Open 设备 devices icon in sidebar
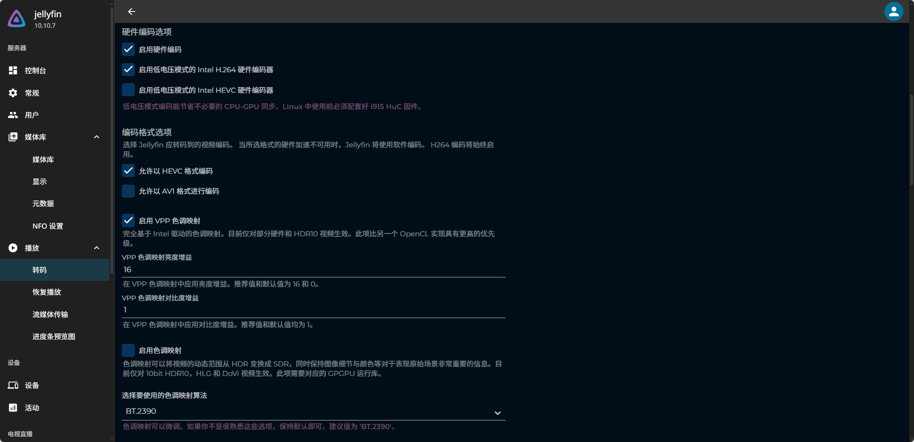Image resolution: width=914 pixels, height=442 pixels. point(13,386)
